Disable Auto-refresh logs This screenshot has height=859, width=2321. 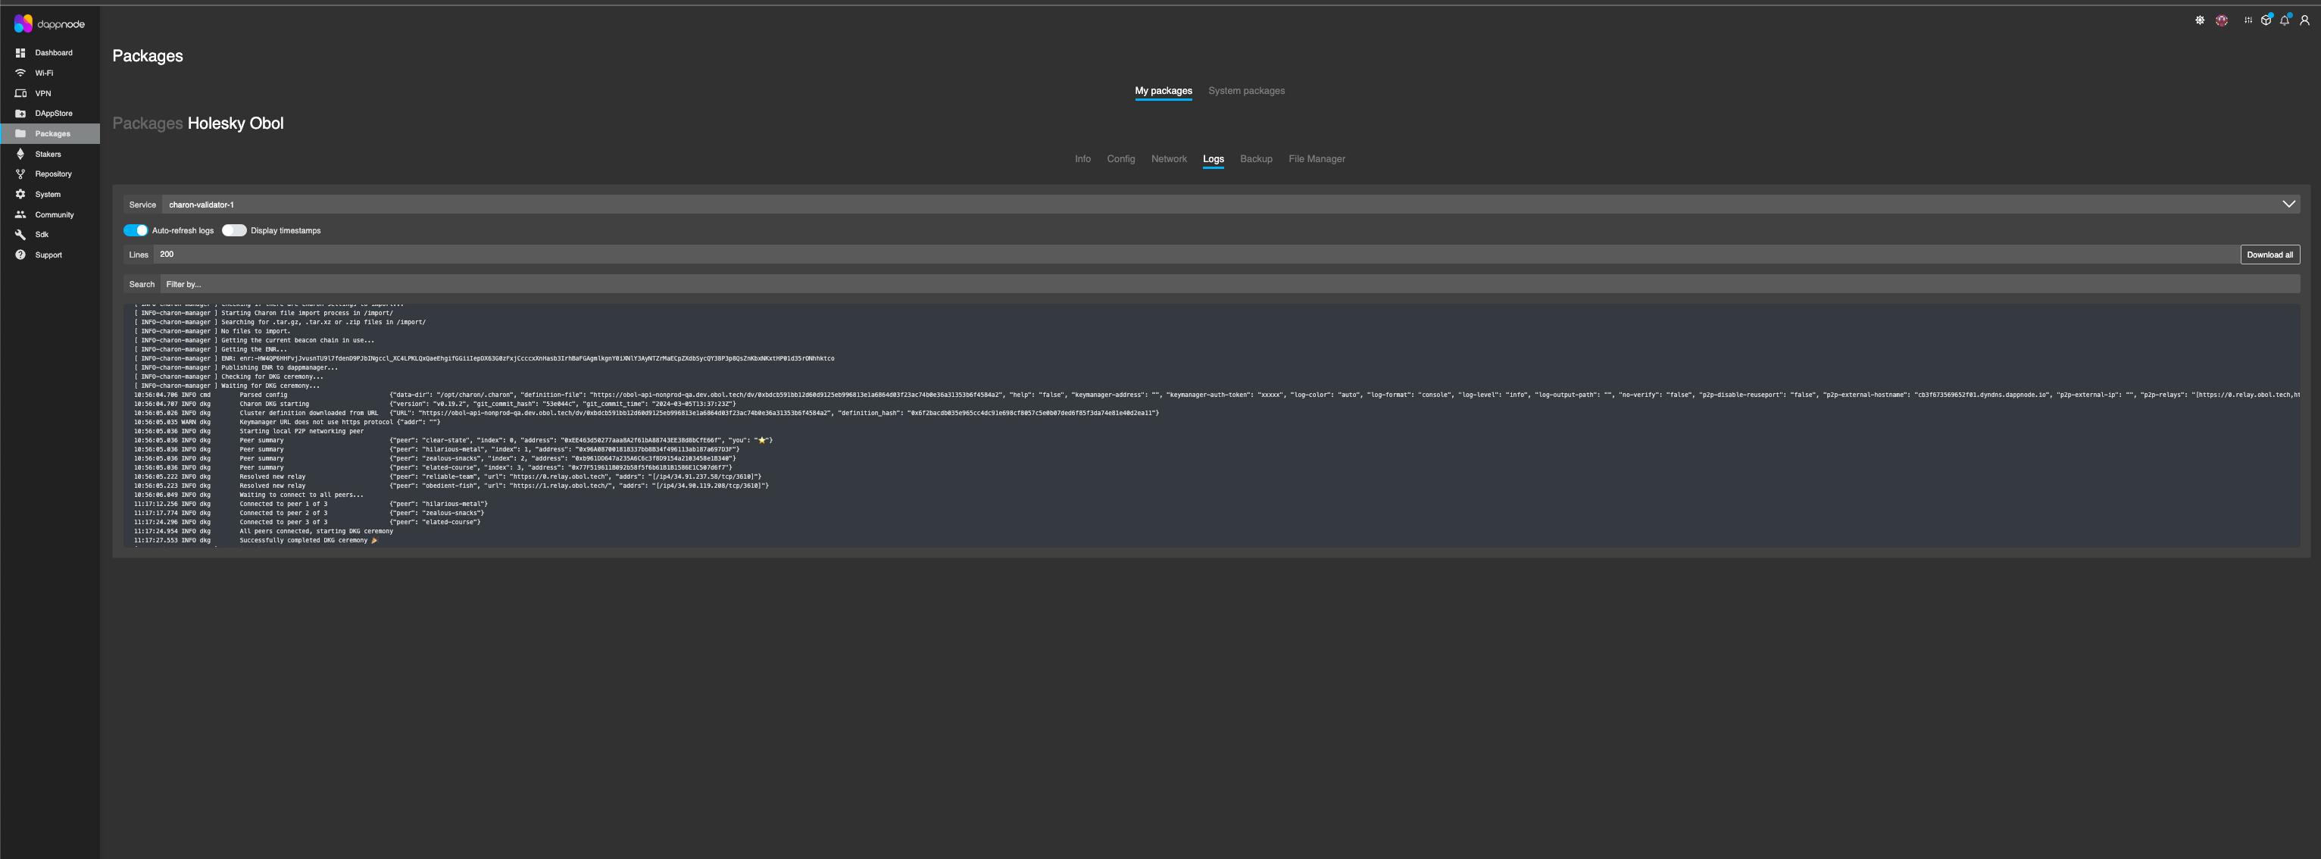pos(135,230)
